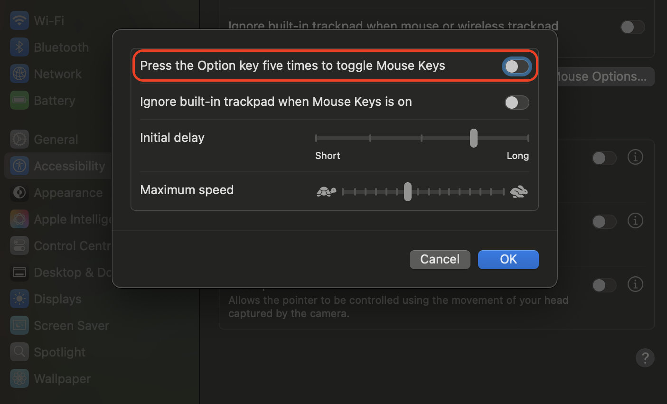The width and height of the screenshot is (667, 404).
Task: Click the Displays icon in the sidebar
Action: point(19,299)
